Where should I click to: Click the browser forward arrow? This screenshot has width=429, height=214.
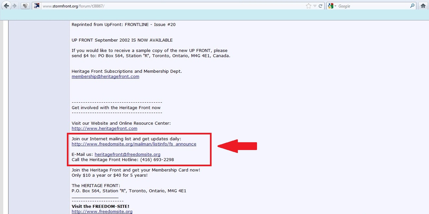click(14, 6)
